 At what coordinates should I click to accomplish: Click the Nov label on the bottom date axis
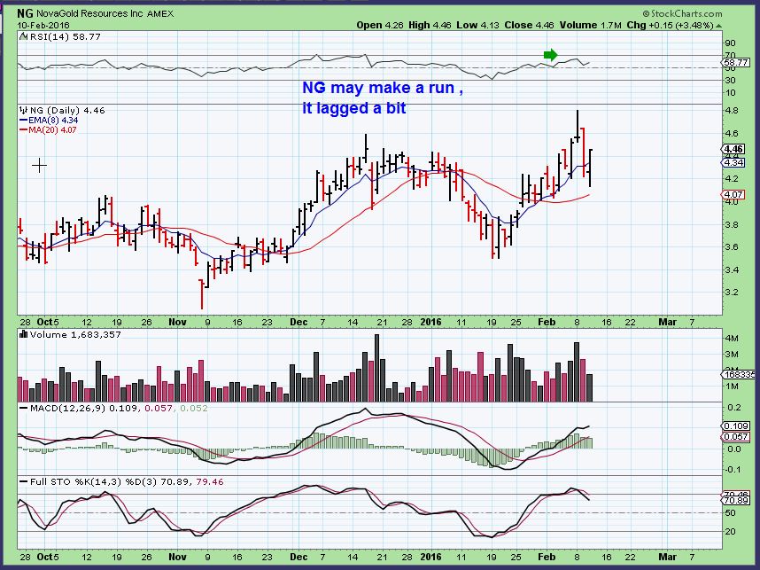click(x=177, y=557)
